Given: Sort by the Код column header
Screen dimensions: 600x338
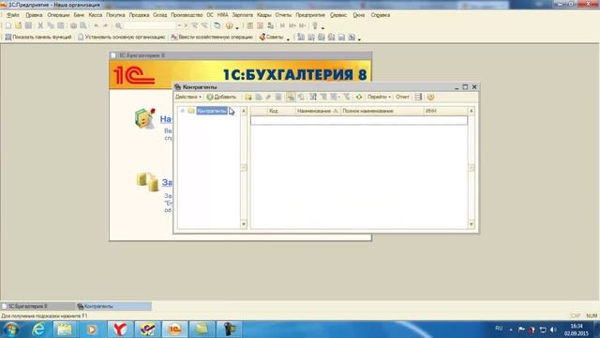Looking at the screenshot, I should pos(281,111).
